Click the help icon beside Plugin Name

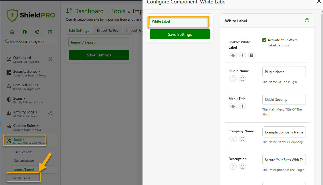242,78
